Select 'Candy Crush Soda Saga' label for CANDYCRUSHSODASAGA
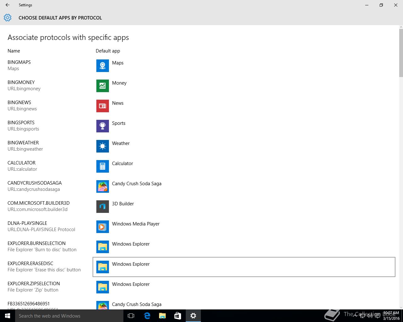Screen dimensions: 403x322 [137, 184]
